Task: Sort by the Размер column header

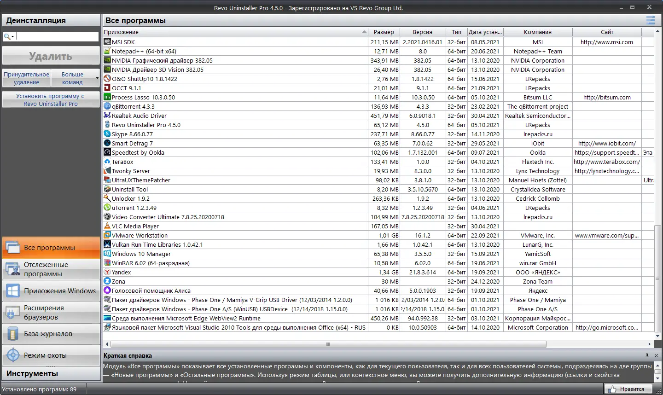Action: point(384,32)
